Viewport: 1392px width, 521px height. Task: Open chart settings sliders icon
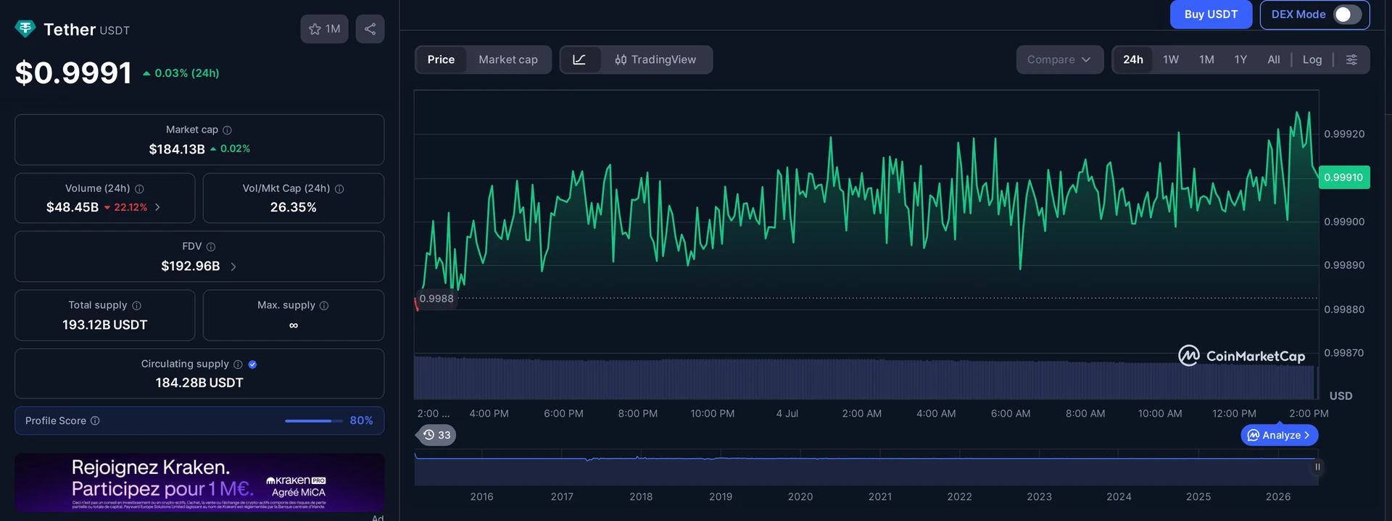[1351, 59]
